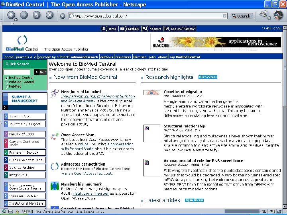Open Institutional Members sidebar button
Image resolution: width=287 pixels, height=215 pixels.
point(25,203)
